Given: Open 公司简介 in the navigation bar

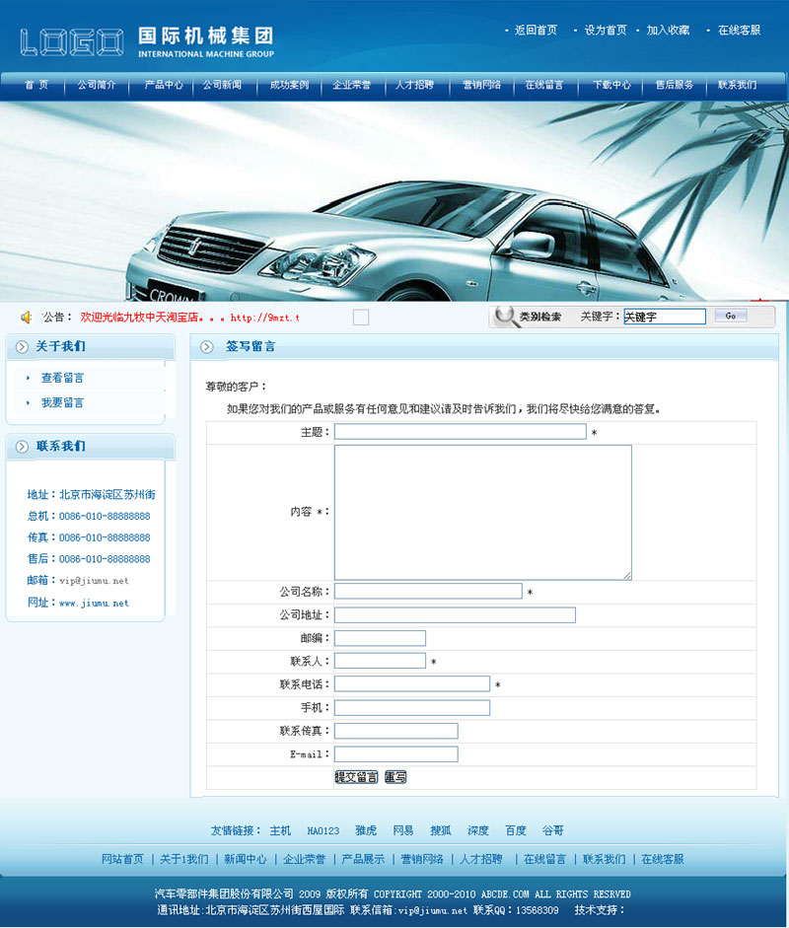Looking at the screenshot, I should point(97,85).
